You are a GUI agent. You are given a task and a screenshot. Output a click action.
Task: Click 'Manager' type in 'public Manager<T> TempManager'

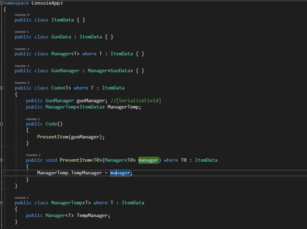pos(55,216)
